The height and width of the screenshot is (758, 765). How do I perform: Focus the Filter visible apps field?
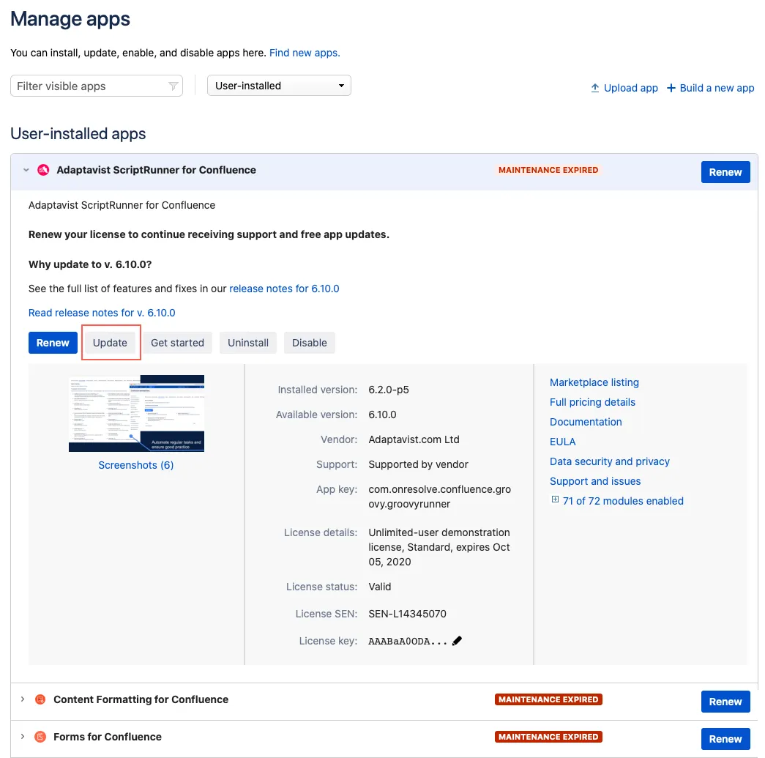(x=97, y=86)
